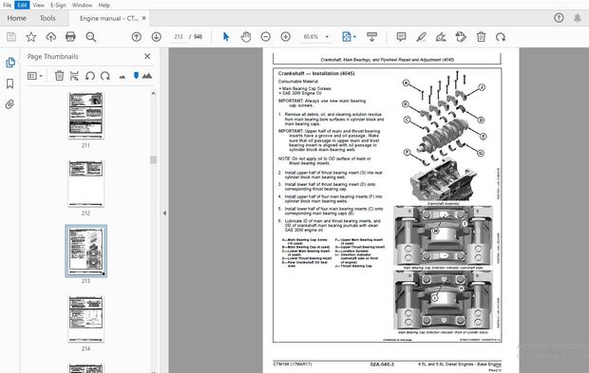Click the scrolling mode toolbar icon
The width and height of the screenshot is (589, 373).
pyautogui.click(x=371, y=37)
